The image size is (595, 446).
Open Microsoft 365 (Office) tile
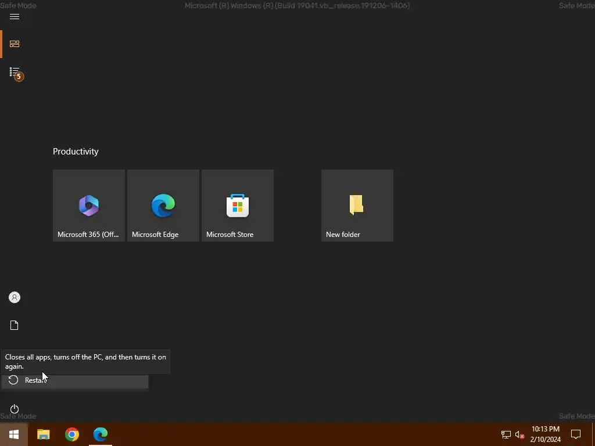[89, 206]
